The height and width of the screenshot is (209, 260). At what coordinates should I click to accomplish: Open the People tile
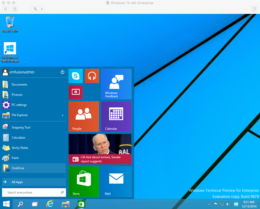(x=84, y=117)
